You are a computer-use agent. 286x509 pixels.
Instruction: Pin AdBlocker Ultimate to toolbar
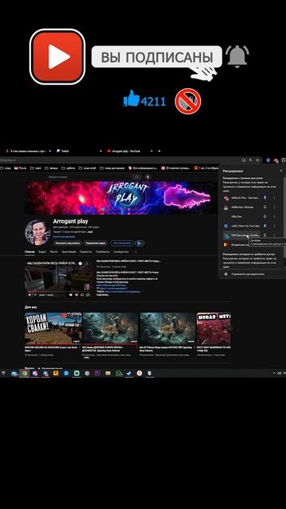265,207
